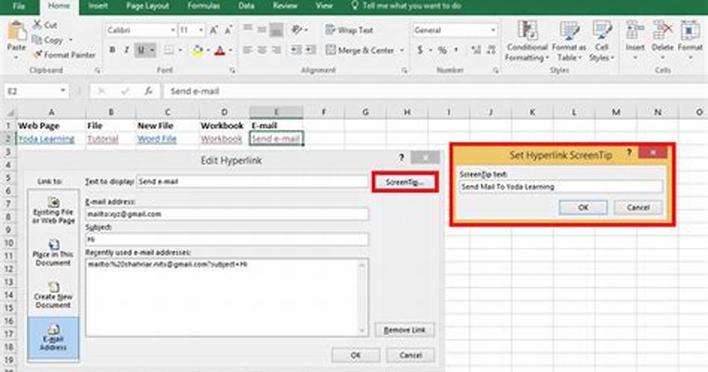Apply the yellow Fill Color
Screen dimensions: 708x372
[197, 50]
